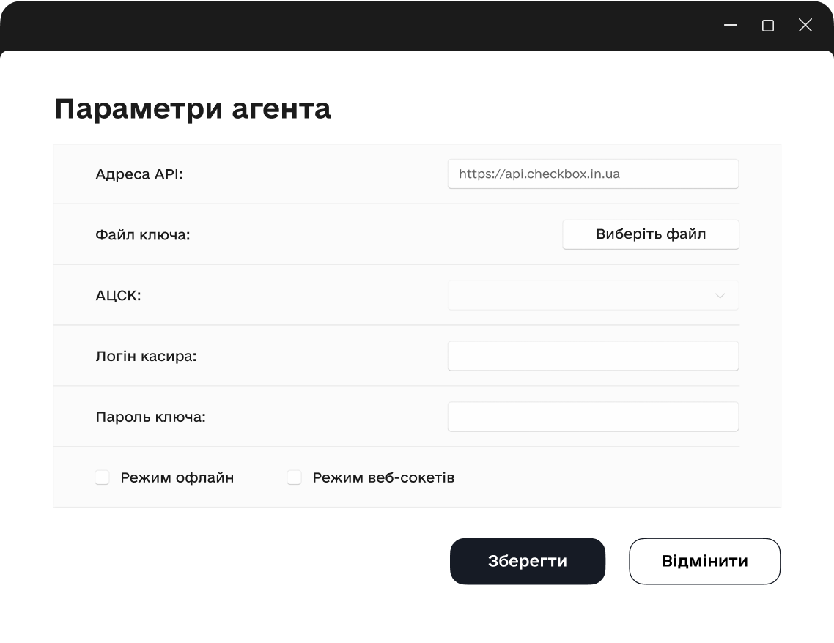
Task: Click the АЦСК: label
Action: tap(118, 296)
